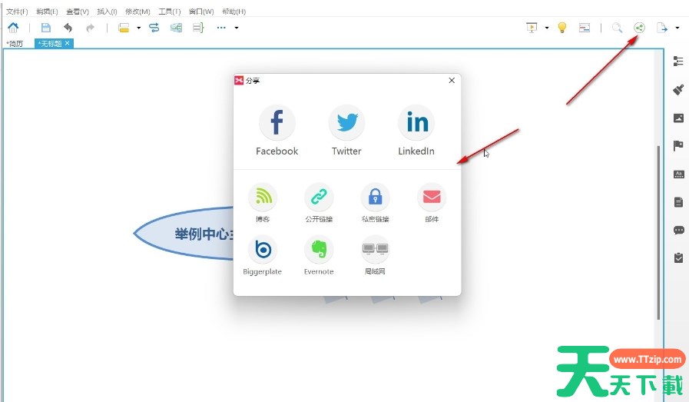
Task: Select the Evernote share option
Action: coord(319,250)
